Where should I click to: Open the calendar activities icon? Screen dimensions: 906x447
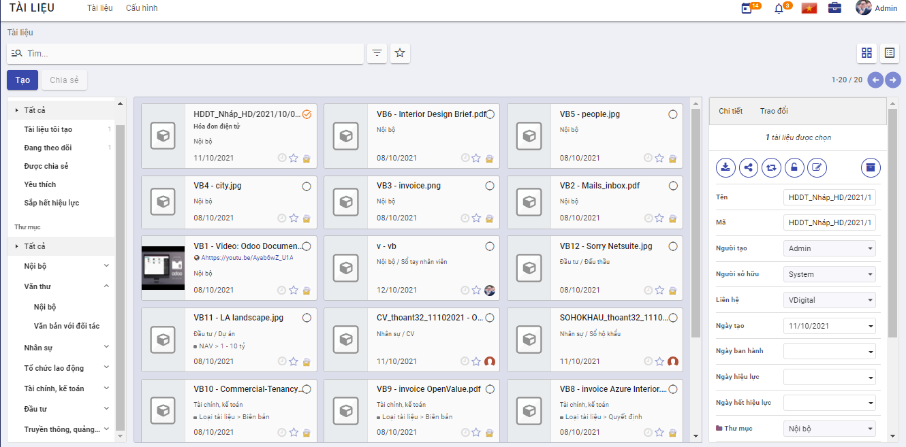(747, 9)
